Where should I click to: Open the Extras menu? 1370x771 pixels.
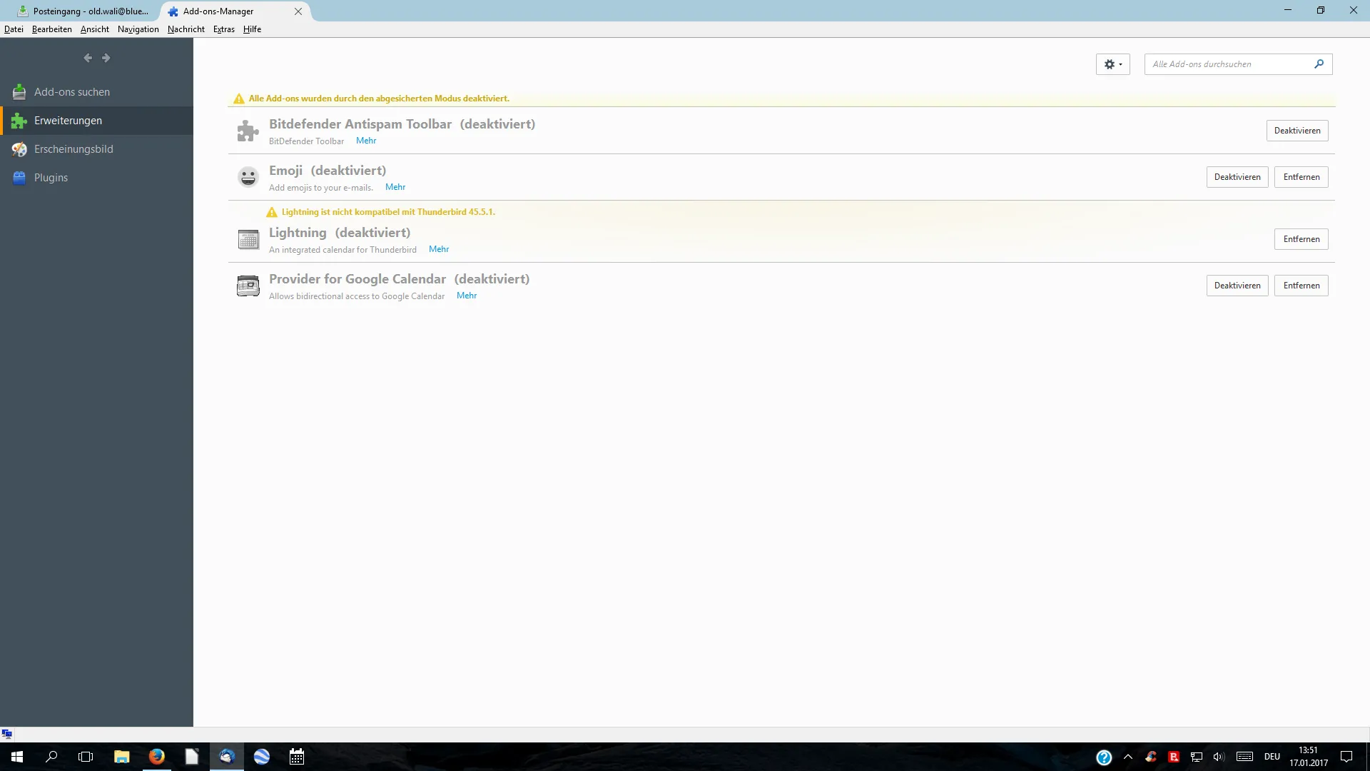tap(224, 29)
